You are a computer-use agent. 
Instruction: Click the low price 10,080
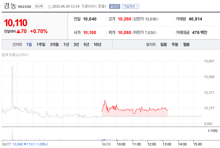pyautogui.click(x=125, y=32)
